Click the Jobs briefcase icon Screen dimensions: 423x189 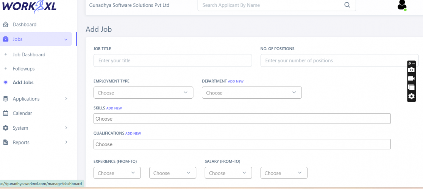coord(5,39)
